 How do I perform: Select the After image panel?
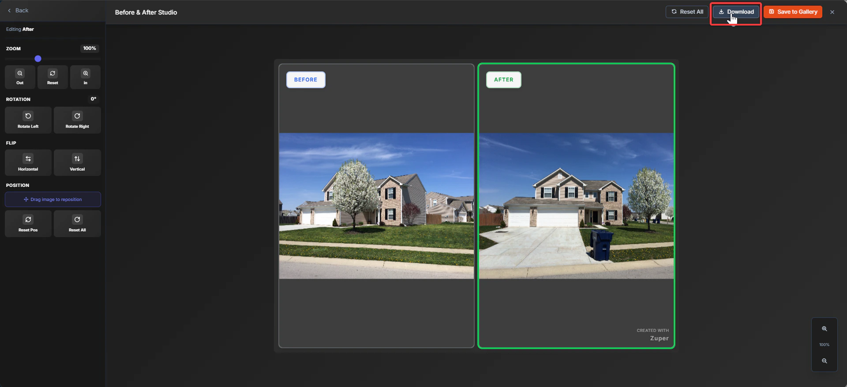576,206
